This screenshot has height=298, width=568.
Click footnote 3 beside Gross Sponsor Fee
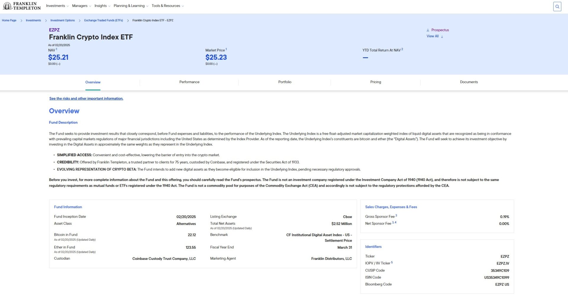396,216
